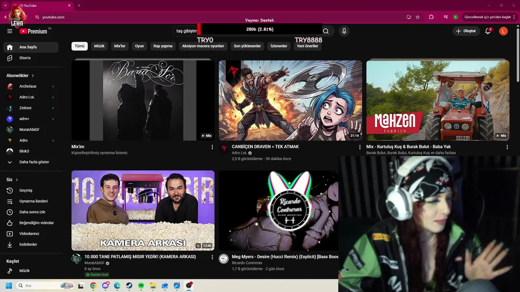Click the Üyelere özel badge
The width and height of the screenshot is (520, 292).
[97, 275]
